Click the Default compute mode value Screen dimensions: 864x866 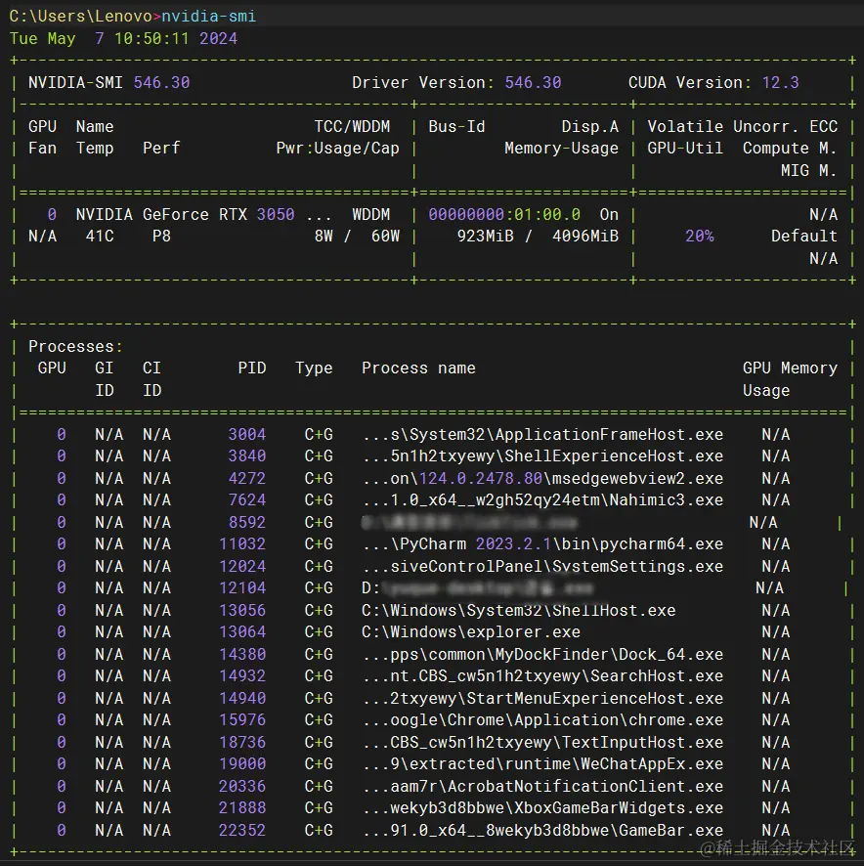[x=804, y=237]
